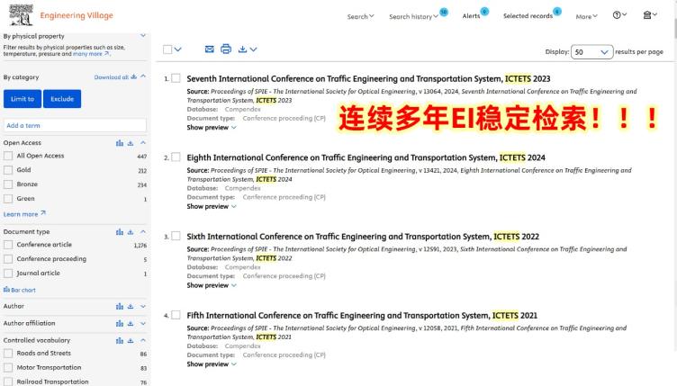Show chart icon for Document type facet
This screenshot has width=677, height=386.
click(x=120, y=232)
